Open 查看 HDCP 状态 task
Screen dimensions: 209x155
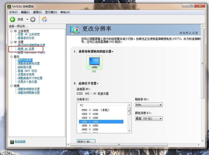click(x=27, y=71)
